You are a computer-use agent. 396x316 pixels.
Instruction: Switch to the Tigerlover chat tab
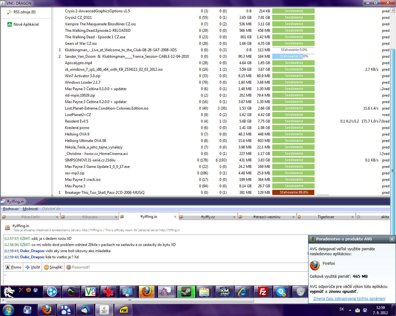326,217
